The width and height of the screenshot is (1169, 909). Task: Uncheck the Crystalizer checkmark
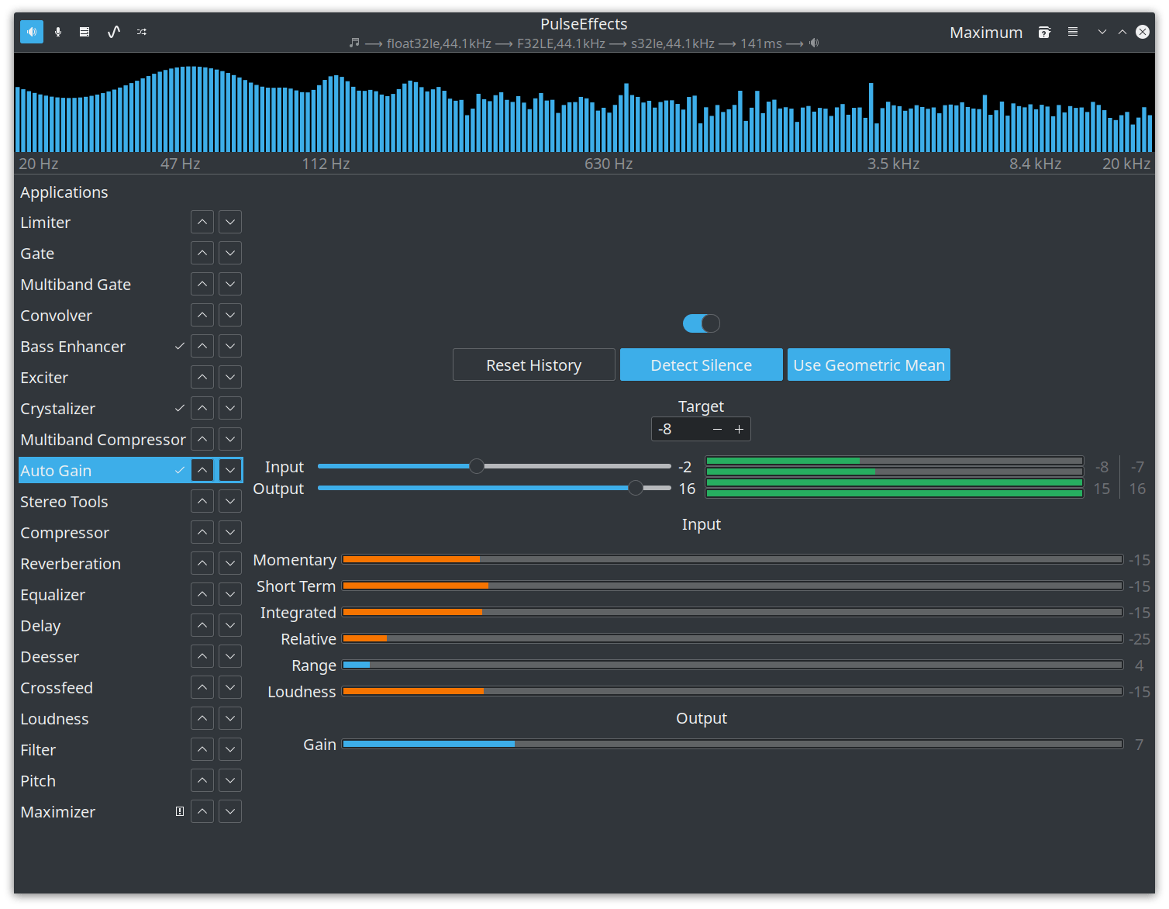coord(179,408)
